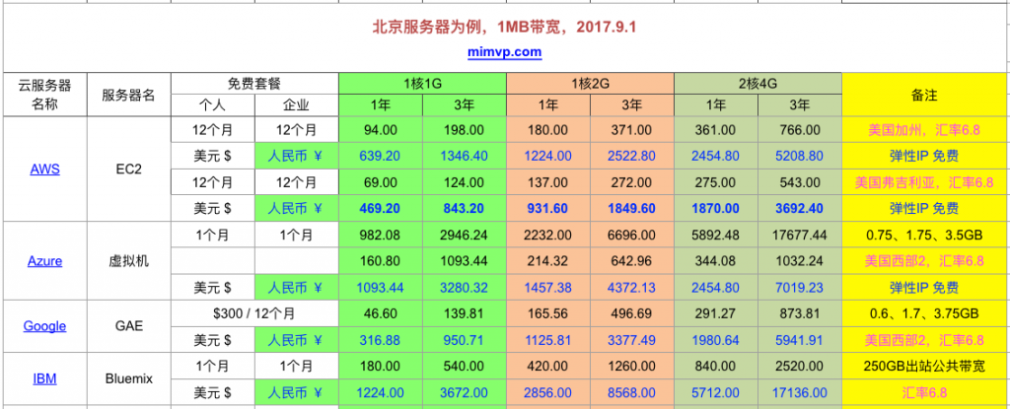Viewport: 1010px width, 409px height.
Task: Select bold cell with value 1870.00
Action: click(x=716, y=208)
